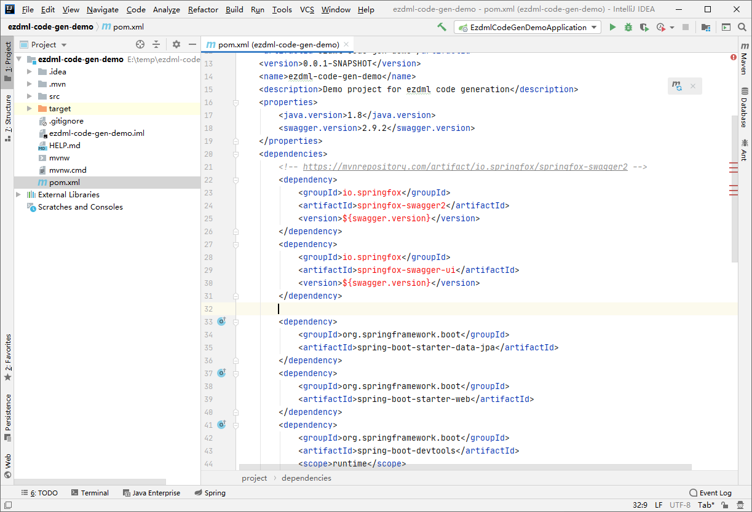Screen dimensions: 752x512
Task: Collapse the ezdml-code-gen-demo root node
Action: [19, 60]
